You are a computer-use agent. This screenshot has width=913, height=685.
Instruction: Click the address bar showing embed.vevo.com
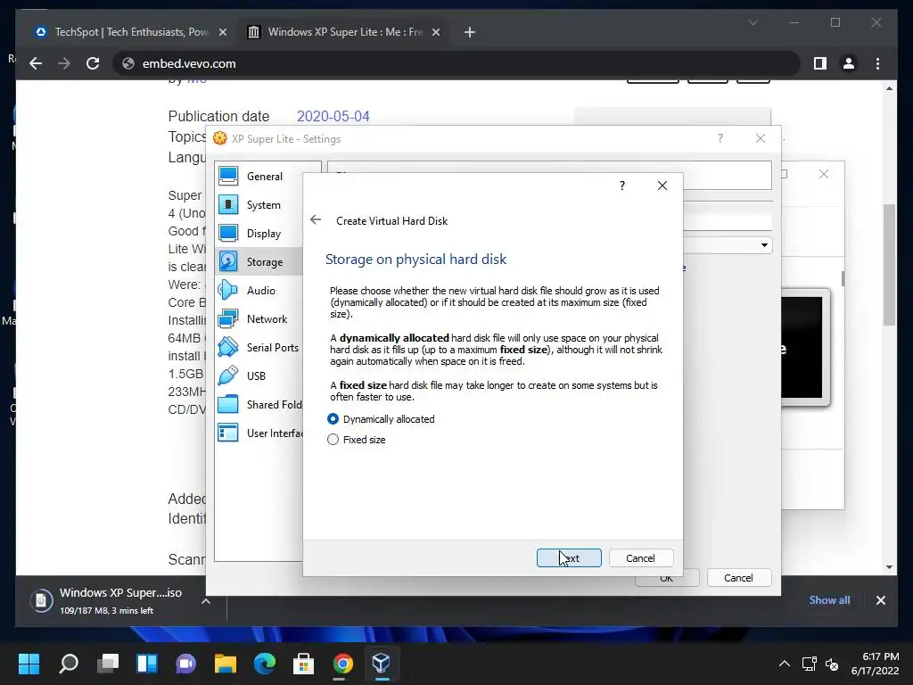[456, 63]
